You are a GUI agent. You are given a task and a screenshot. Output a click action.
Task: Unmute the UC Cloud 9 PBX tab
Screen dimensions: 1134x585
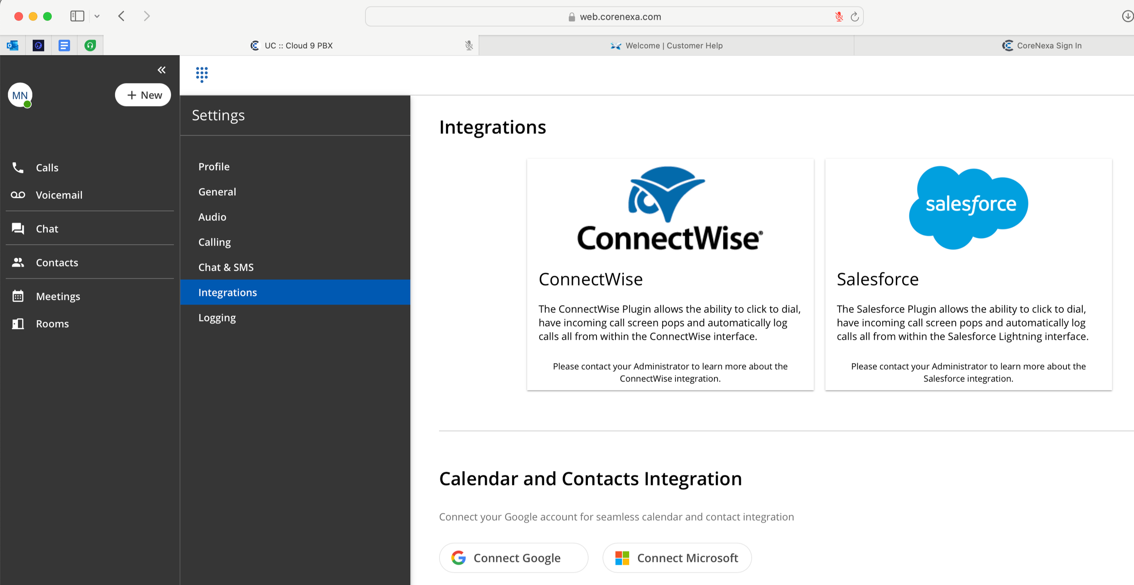469,46
